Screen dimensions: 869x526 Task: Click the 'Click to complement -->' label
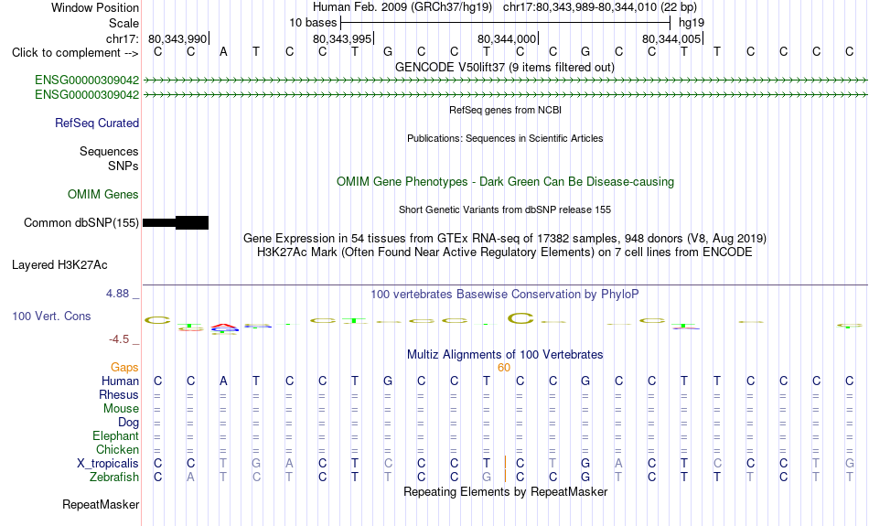[75, 53]
